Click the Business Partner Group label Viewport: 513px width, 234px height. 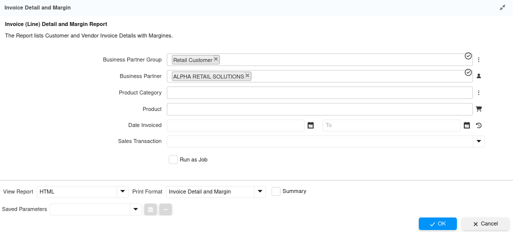click(x=132, y=59)
